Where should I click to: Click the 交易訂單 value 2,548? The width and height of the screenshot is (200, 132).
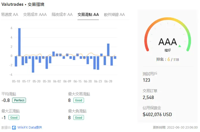[148, 98]
